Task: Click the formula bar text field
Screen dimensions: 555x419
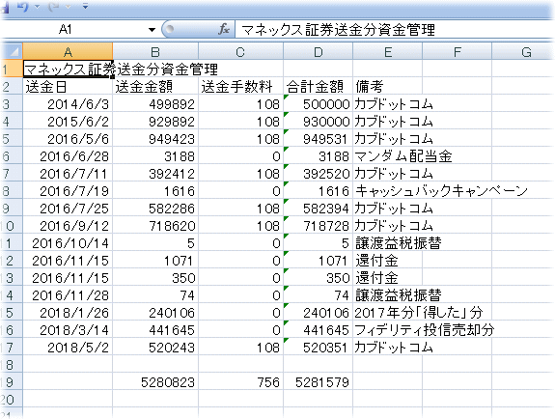Action: pos(394,29)
